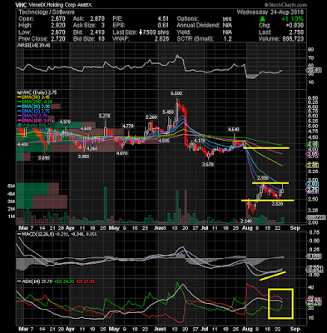Click the Aug label on upper date axis
Image resolution: width=327 pixels, height=333 pixels.
click(247, 228)
